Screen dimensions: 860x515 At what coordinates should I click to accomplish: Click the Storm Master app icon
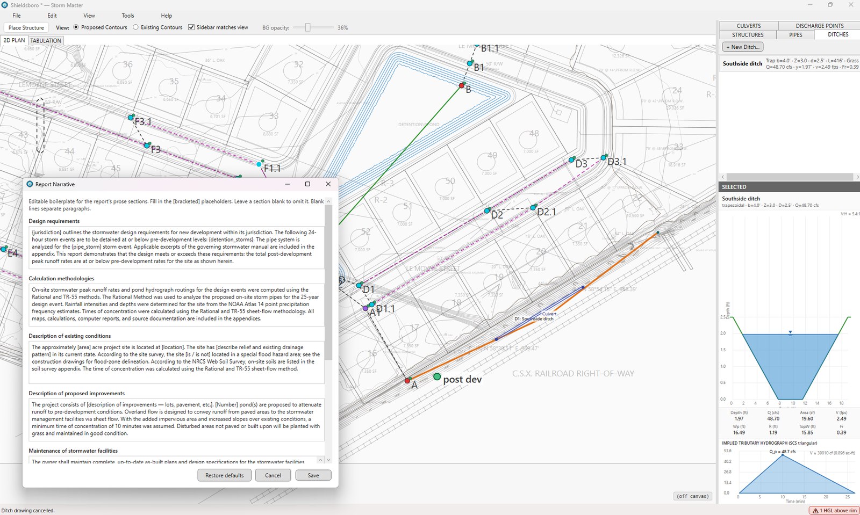point(5,5)
